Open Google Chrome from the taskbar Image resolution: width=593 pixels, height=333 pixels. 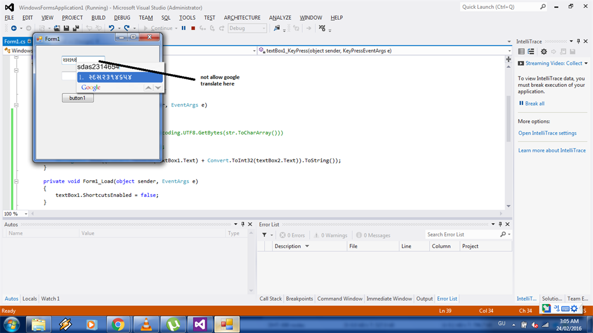[x=118, y=325]
